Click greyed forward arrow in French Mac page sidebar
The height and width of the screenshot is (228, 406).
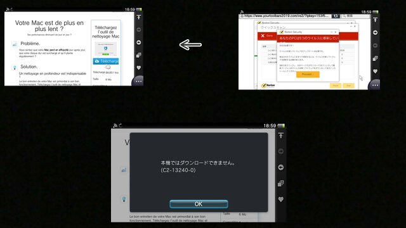click(x=139, y=30)
